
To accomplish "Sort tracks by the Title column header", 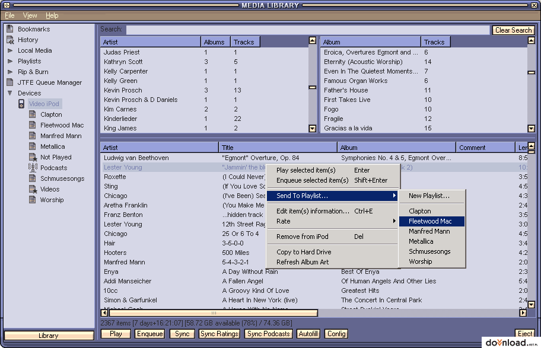I will pos(278,148).
